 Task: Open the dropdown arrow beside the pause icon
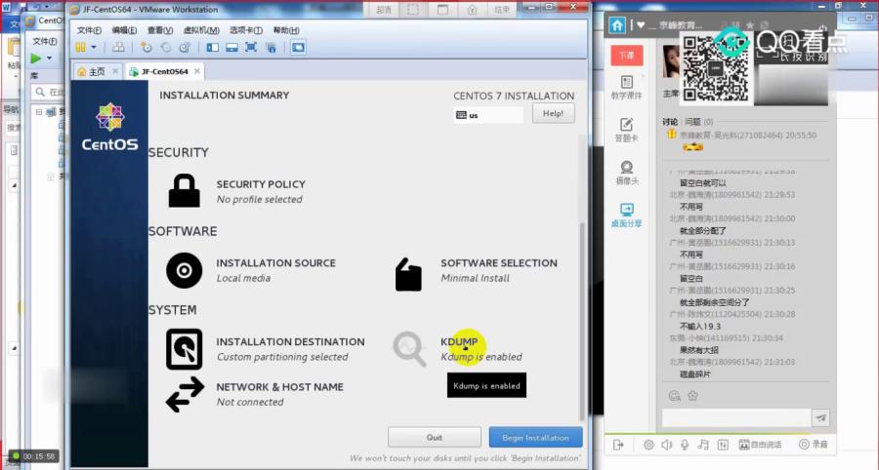[94, 48]
